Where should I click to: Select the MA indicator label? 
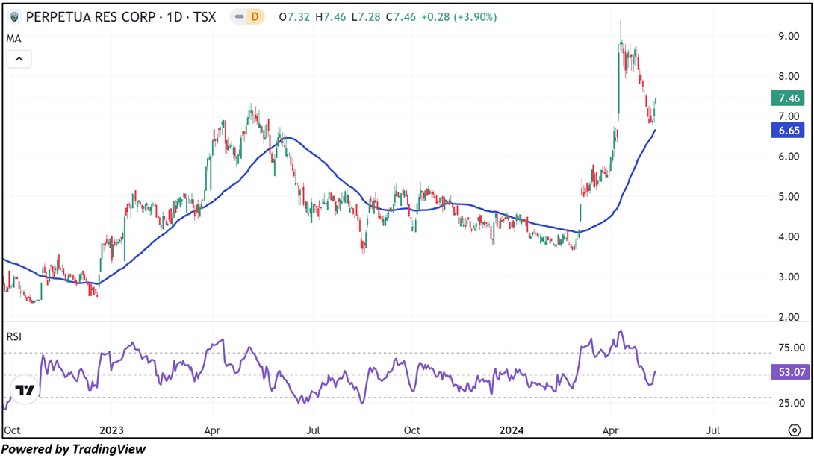click(x=13, y=38)
